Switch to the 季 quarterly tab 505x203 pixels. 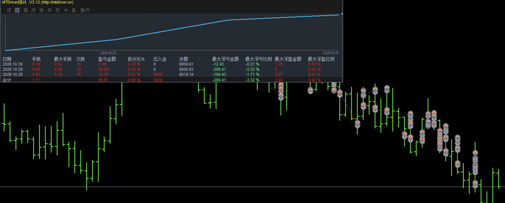41,10
